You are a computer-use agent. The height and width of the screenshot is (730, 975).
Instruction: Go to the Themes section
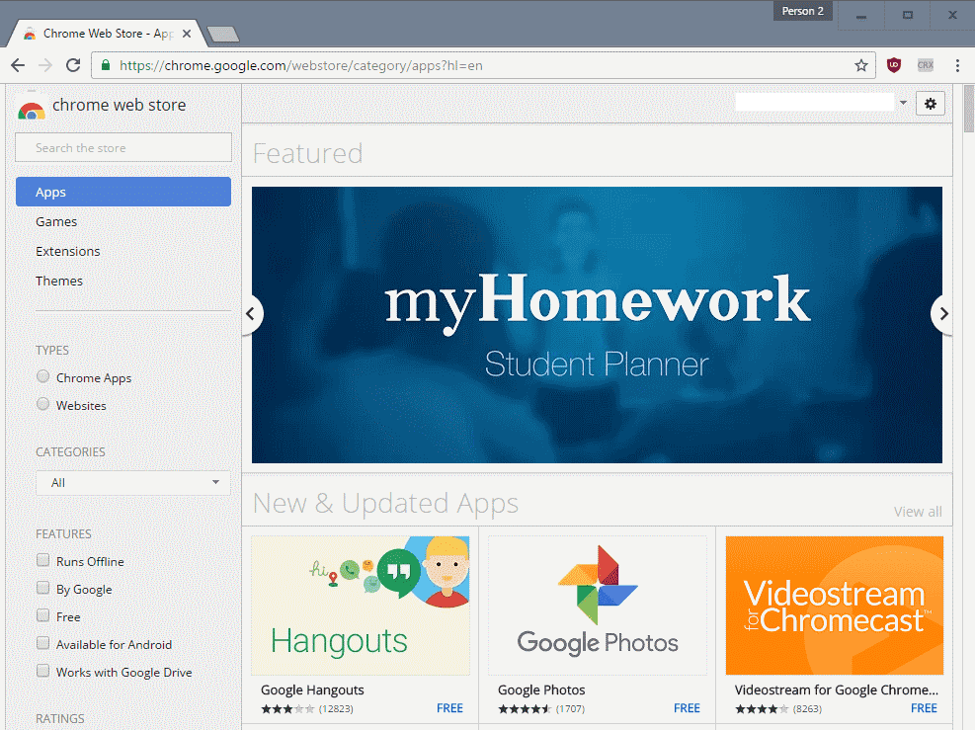tap(59, 281)
